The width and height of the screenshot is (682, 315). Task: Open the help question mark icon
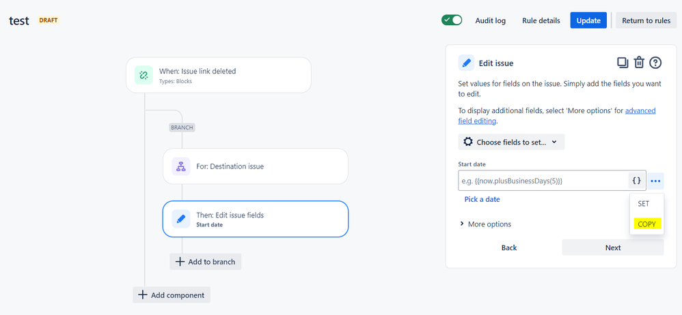pyautogui.click(x=655, y=63)
